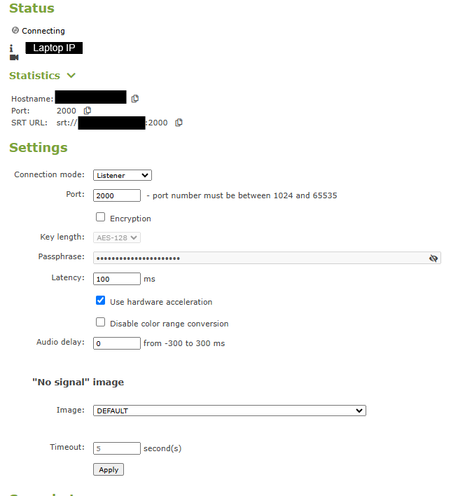Viewport: 458px width, 496px height.
Task: Click the Laptop IP label
Action: pos(54,48)
